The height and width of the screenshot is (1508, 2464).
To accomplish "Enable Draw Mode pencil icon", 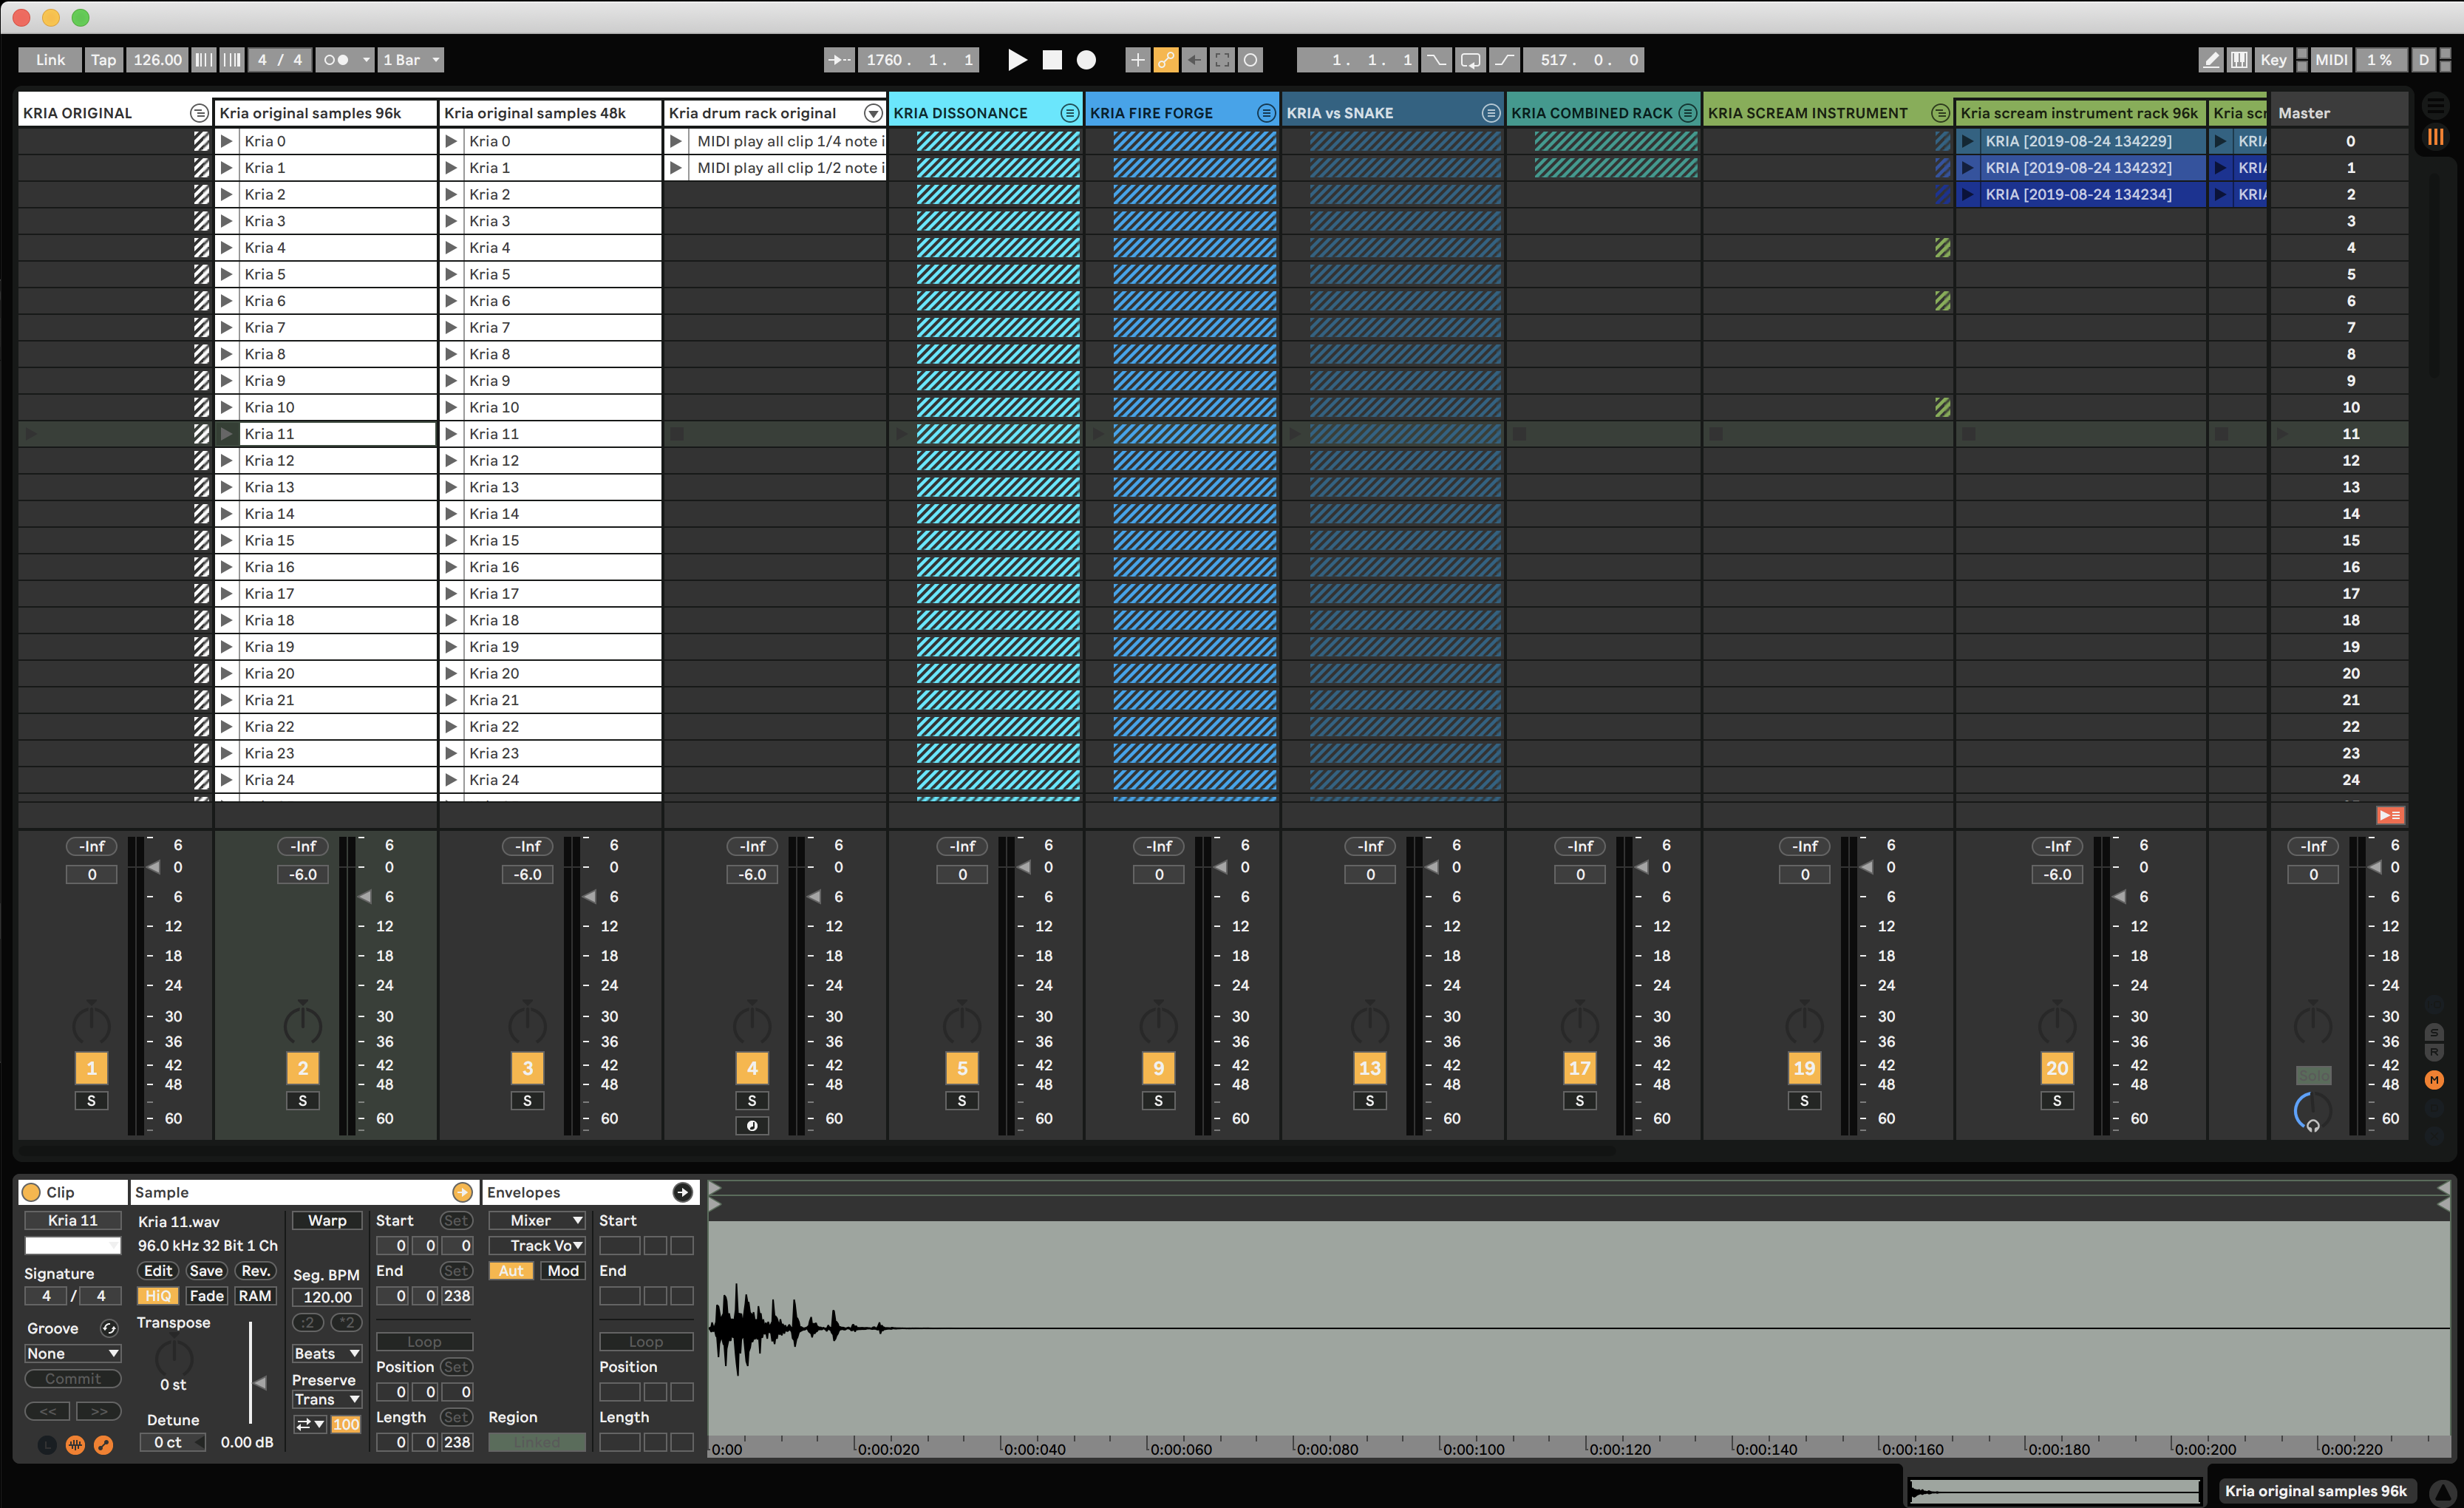I will click(x=2211, y=60).
